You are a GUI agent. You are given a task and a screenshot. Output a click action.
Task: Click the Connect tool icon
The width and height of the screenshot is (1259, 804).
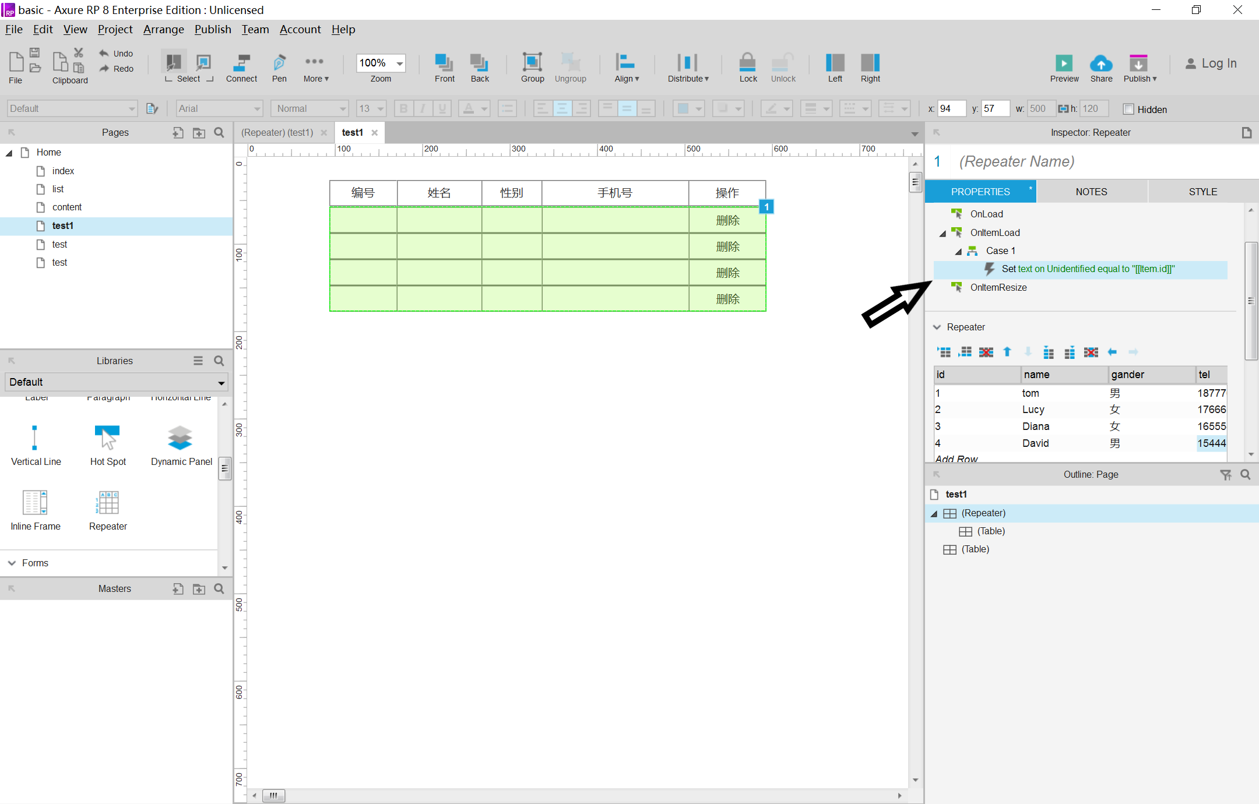(241, 63)
